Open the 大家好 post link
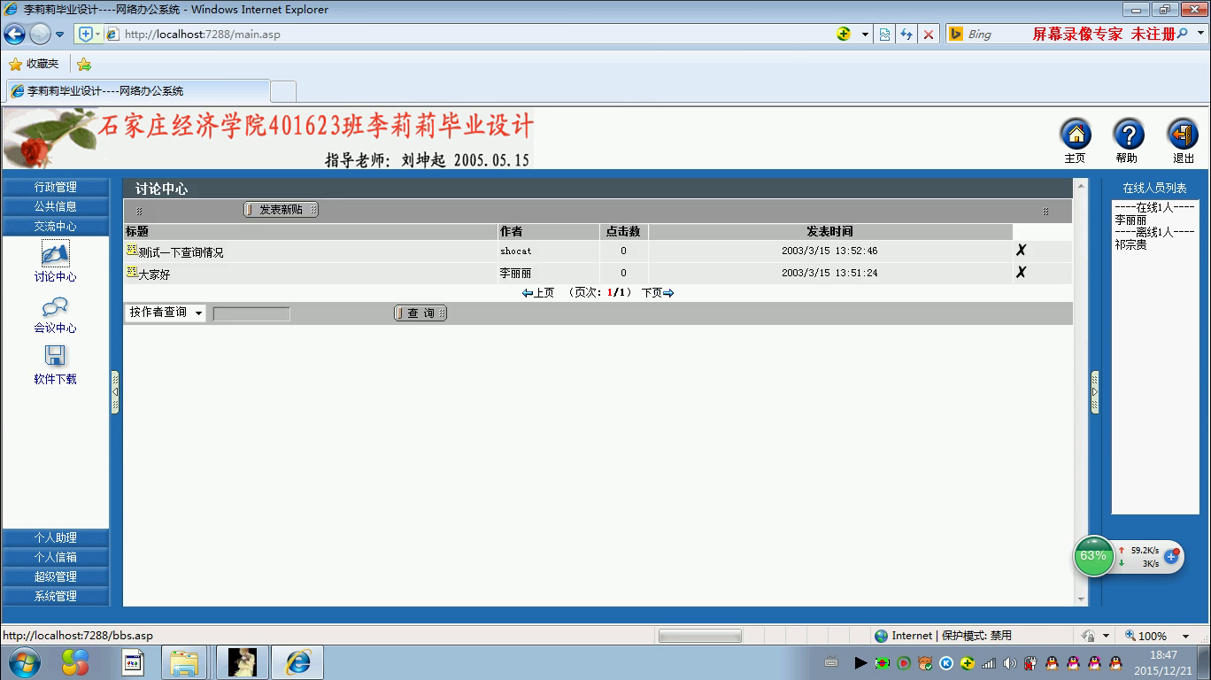Image resolution: width=1211 pixels, height=680 pixels. pos(154,274)
